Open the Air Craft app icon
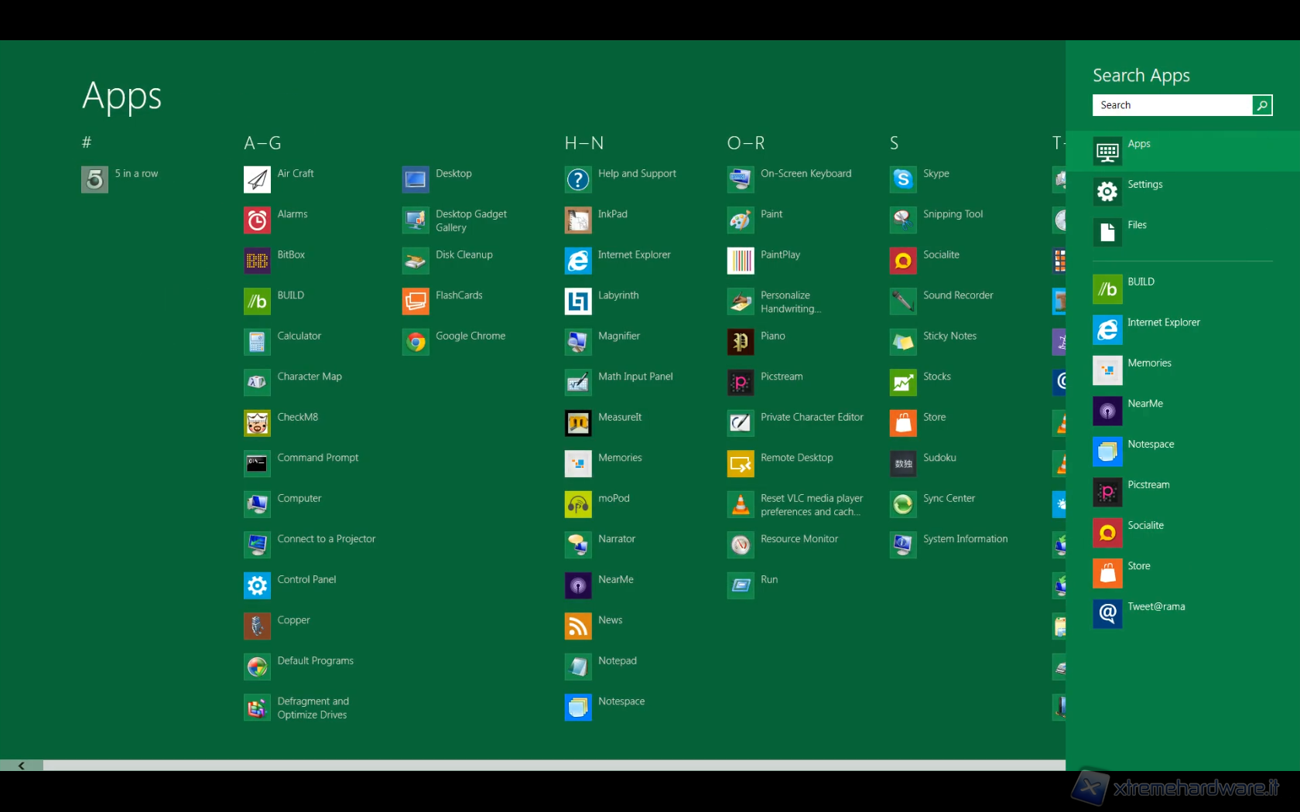Image resolution: width=1300 pixels, height=812 pixels. 257,179
